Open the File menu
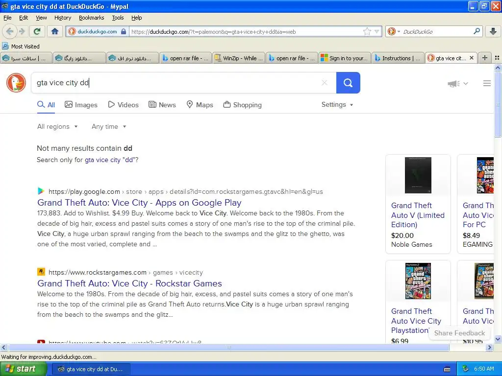This screenshot has width=502, height=376. tap(7, 18)
